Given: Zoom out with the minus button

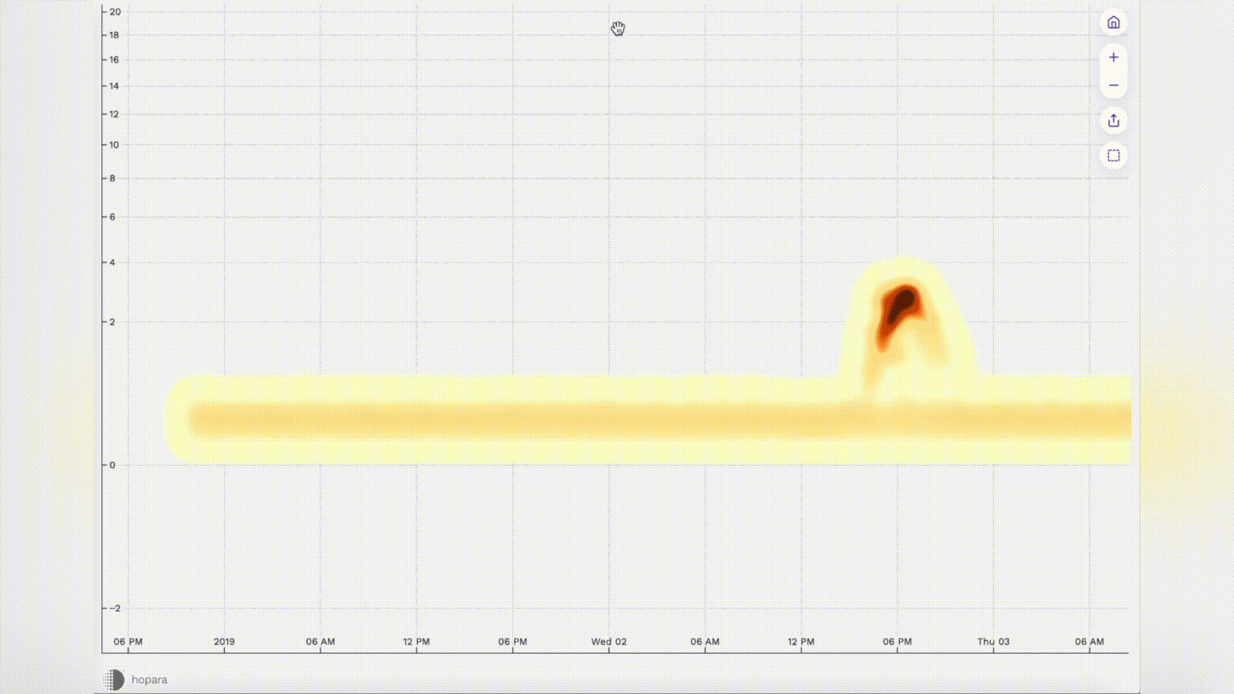Looking at the screenshot, I should (x=1113, y=85).
